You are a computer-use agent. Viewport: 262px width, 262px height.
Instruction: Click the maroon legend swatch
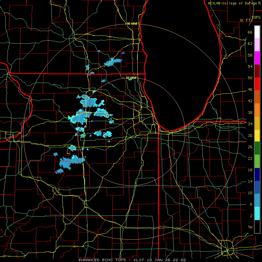[x=257, y=71]
